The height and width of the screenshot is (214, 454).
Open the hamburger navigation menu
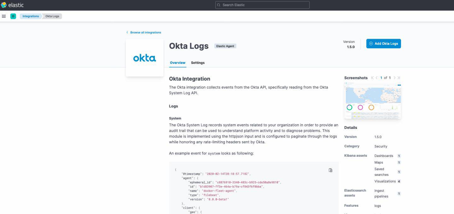tap(4, 16)
